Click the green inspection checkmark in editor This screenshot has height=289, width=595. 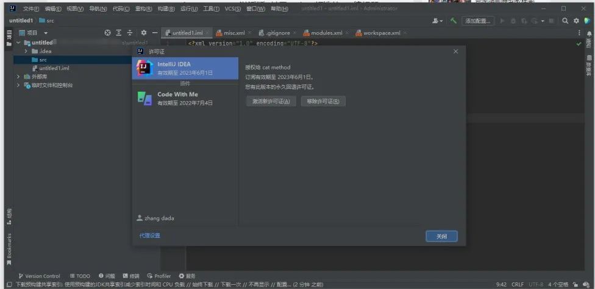coord(579,44)
